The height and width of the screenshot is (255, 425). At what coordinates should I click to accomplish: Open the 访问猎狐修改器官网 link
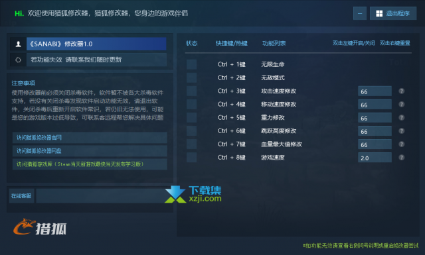(90, 138)
